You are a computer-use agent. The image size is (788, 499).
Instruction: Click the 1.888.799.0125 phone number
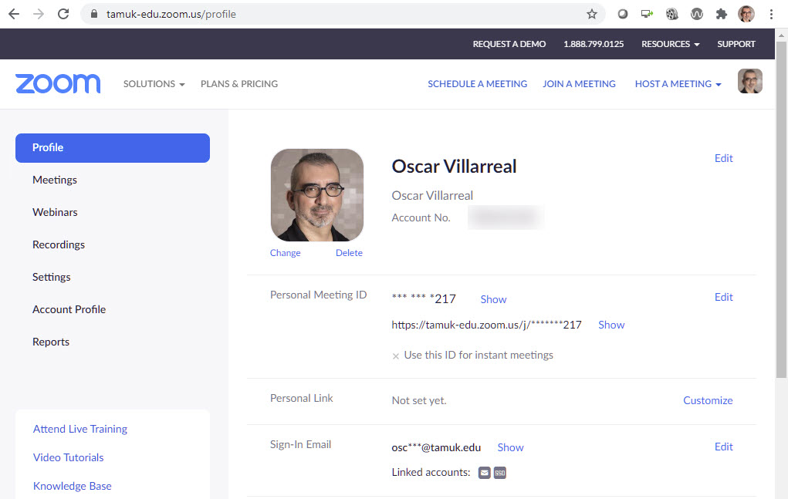(x=594, y=44)
